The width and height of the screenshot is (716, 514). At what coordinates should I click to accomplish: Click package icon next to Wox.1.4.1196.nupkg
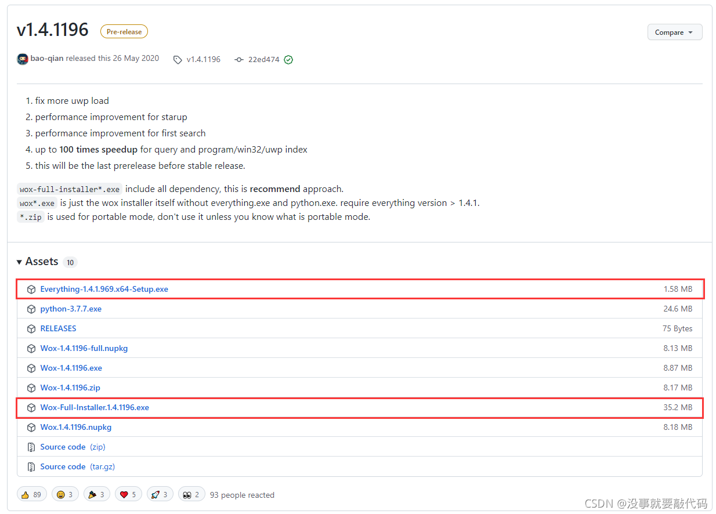click(x=31, y=428)
